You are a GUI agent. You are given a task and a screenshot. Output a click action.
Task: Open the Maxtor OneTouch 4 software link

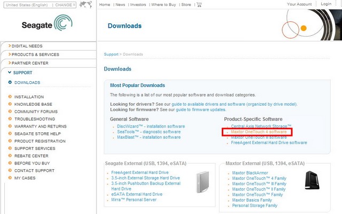click(x=259, y=131)
